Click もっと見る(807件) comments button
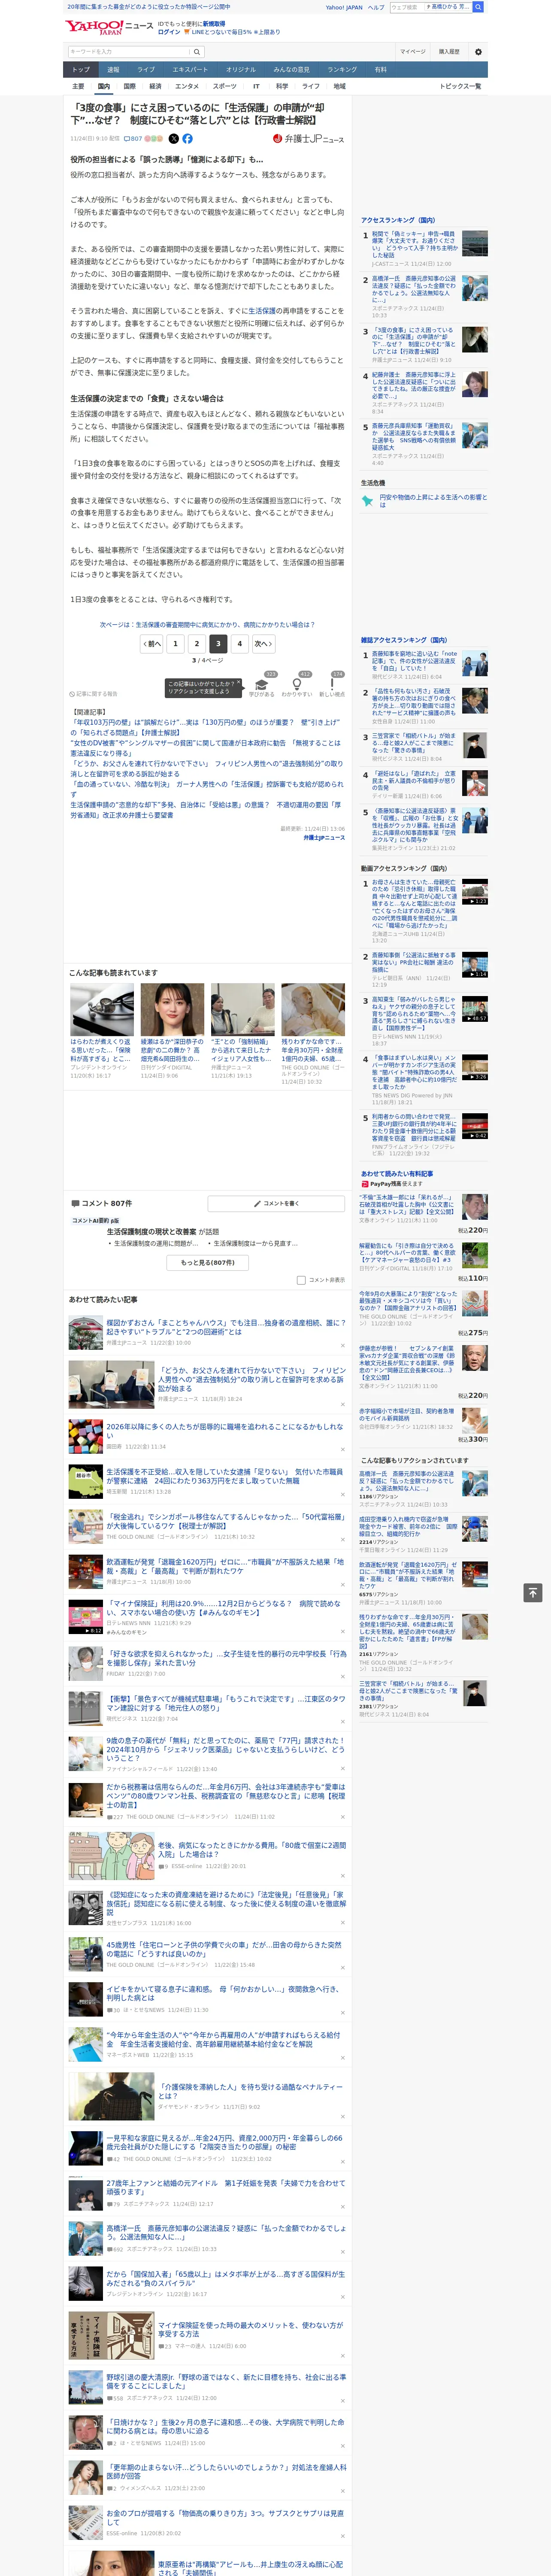Screen dimensions: 551x2576 pyautogui.click(x=208, y=1262)
